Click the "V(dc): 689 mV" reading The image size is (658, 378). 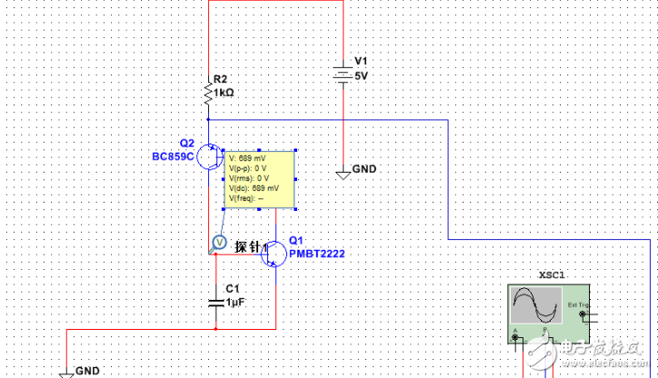(x=254, y=188)
